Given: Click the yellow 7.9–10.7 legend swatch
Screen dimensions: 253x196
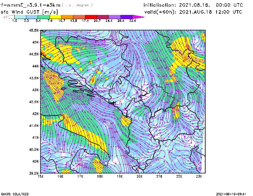Looking at the screenshot, I should (56, 17).
